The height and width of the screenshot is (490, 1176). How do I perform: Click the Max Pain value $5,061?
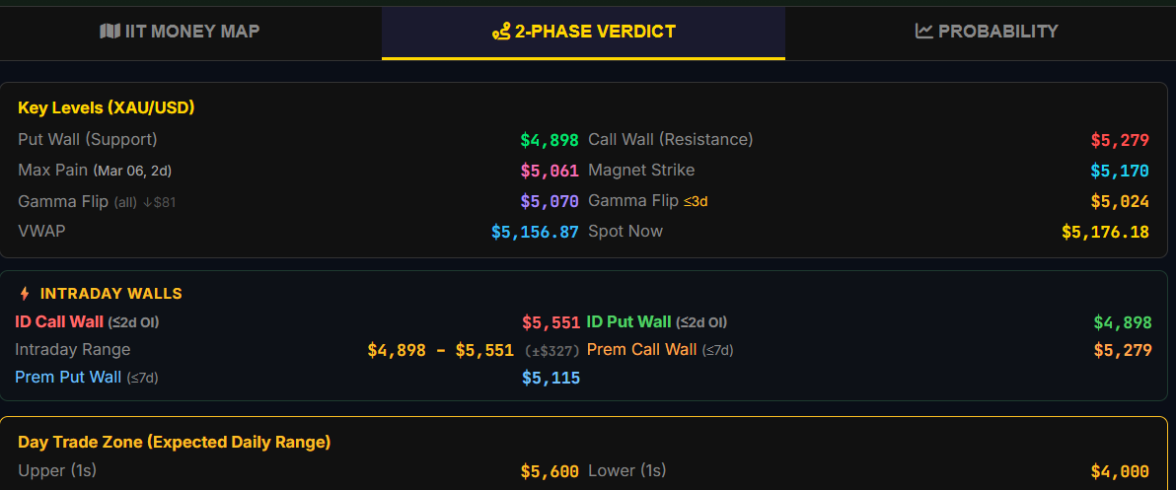(550, 172)
